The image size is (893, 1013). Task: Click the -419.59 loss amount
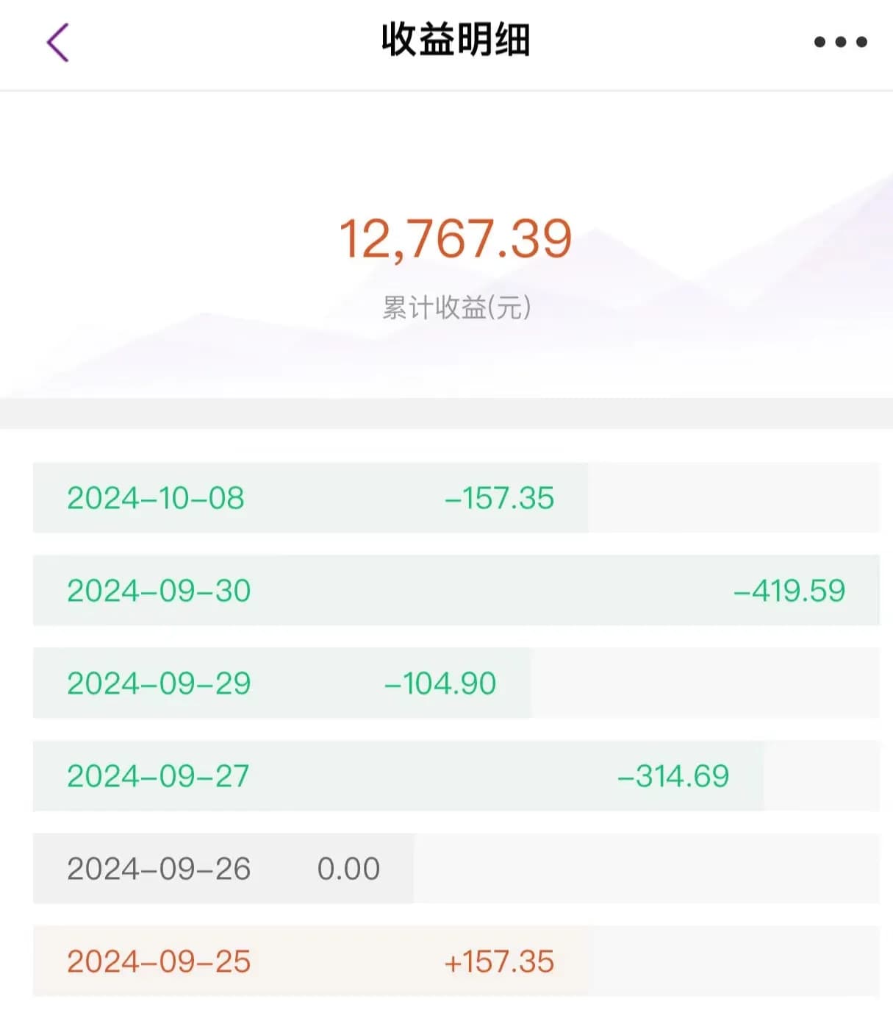(x=789, y=591)
